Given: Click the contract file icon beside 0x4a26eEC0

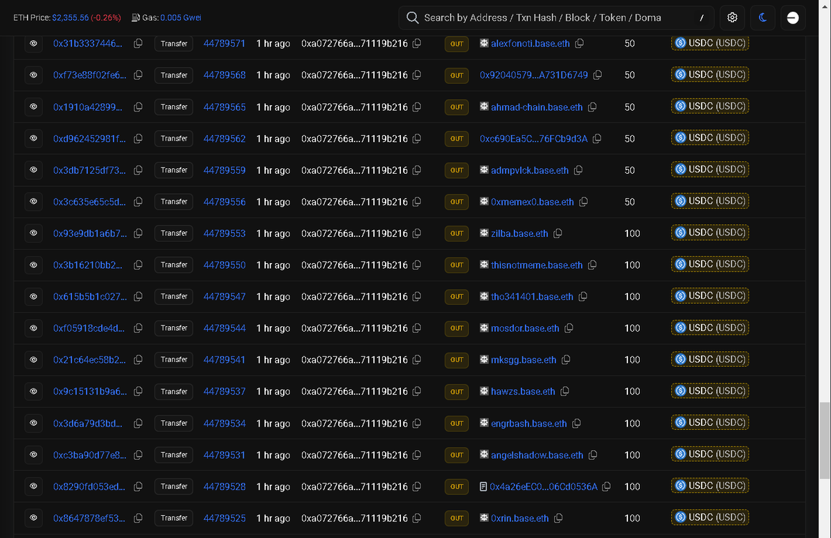Looking at the screenshot, I should click(483, 487).
